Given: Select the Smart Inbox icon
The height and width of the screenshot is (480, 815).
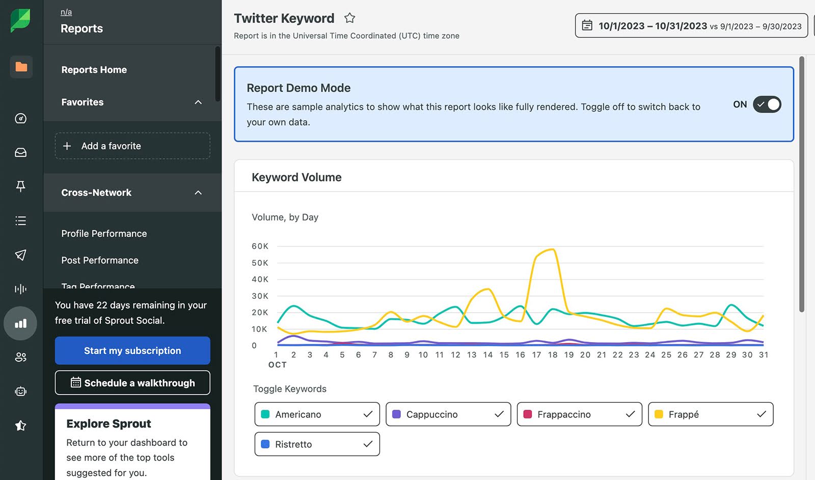Looking at the screenshot, I should click(20, 152).
